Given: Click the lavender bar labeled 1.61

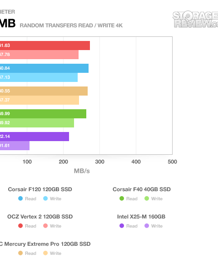Looking at the screenshot, I should click(x=15, y=146).
